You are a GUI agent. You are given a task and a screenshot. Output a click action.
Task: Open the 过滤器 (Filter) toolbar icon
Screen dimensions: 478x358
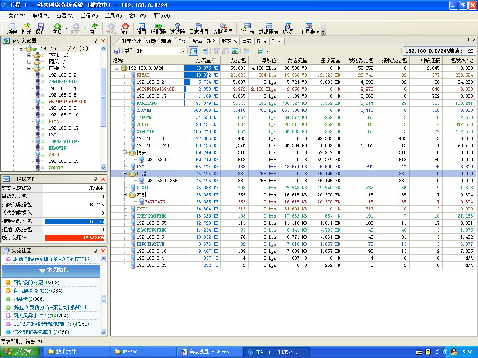point(177,28)
